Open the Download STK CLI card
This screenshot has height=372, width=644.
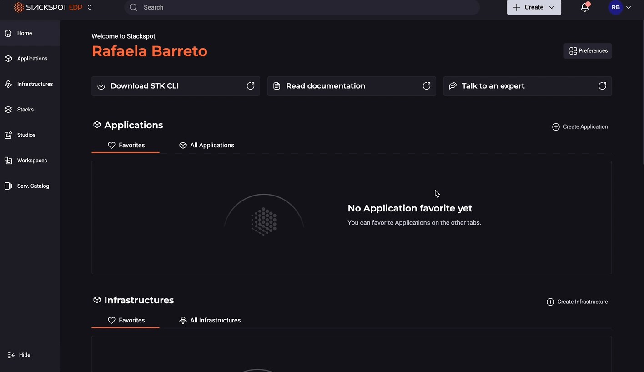(176, 86)
